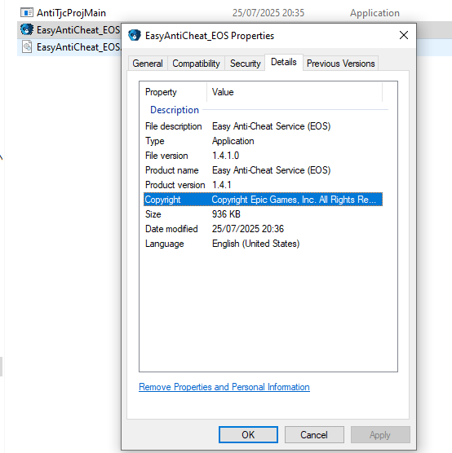Confirm with the OK button

point(248,434)
